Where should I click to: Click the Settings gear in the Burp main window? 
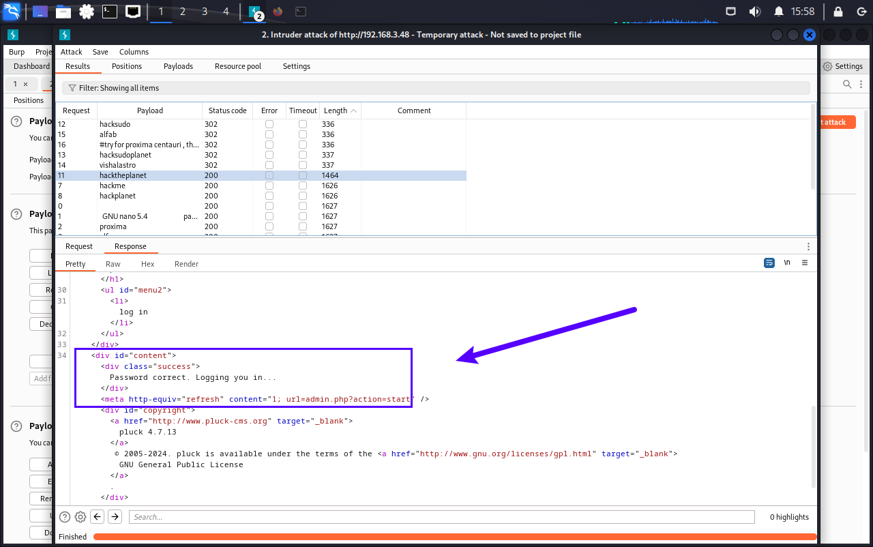843,66
